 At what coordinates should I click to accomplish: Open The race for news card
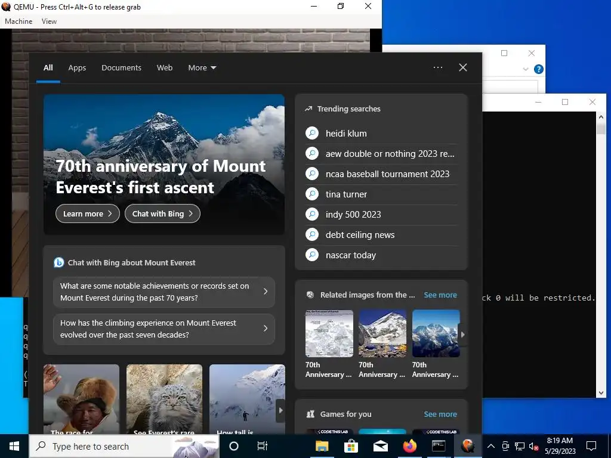pyautogui.click(x=81, y=399)
